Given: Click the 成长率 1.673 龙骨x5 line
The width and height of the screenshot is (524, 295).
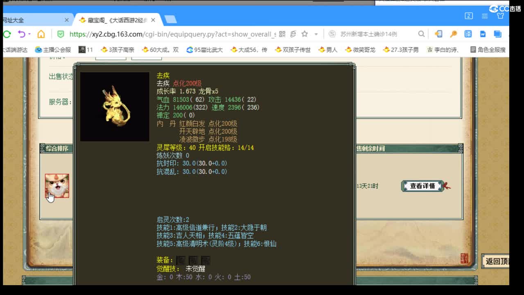Looking at the screenshot, I should point(187,91).
